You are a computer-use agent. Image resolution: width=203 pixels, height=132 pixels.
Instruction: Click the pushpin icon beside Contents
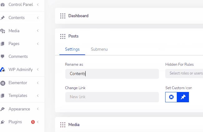(2, 18)
